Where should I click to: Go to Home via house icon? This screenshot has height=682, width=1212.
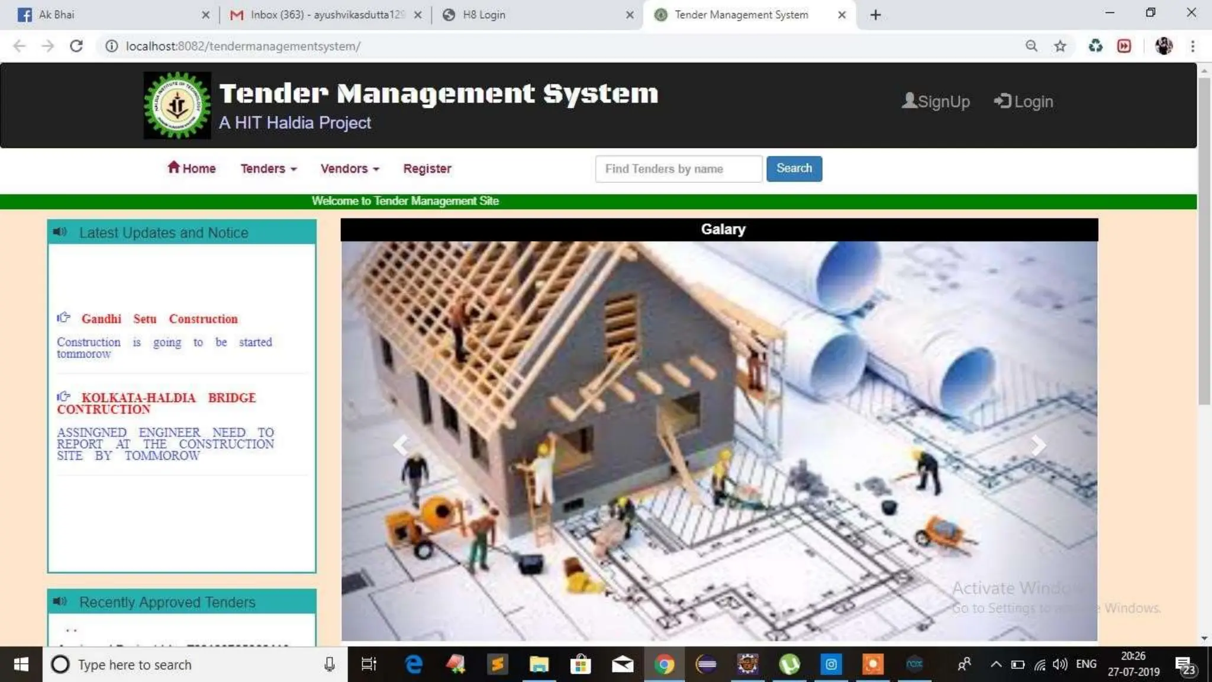tap(173, 168)
